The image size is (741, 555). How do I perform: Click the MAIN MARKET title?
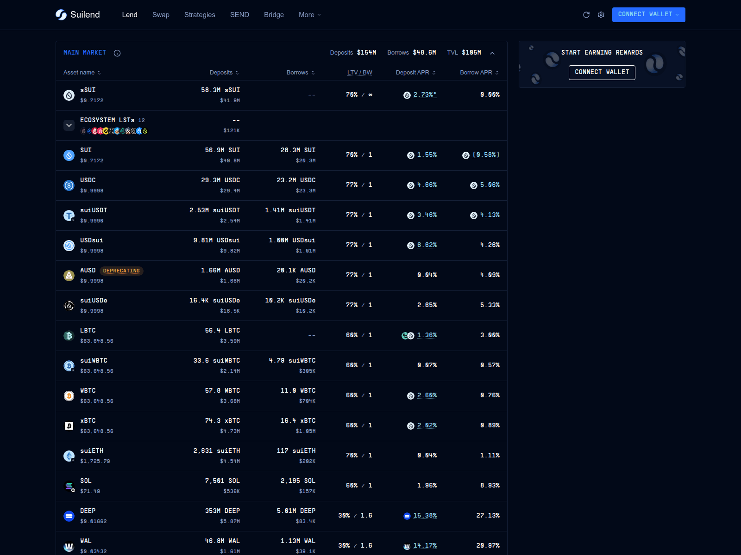(x=85, y=53)
